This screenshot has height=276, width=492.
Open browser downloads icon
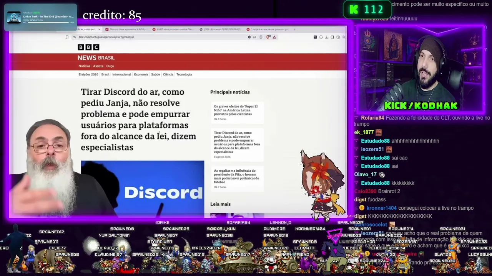click(326, 37)
